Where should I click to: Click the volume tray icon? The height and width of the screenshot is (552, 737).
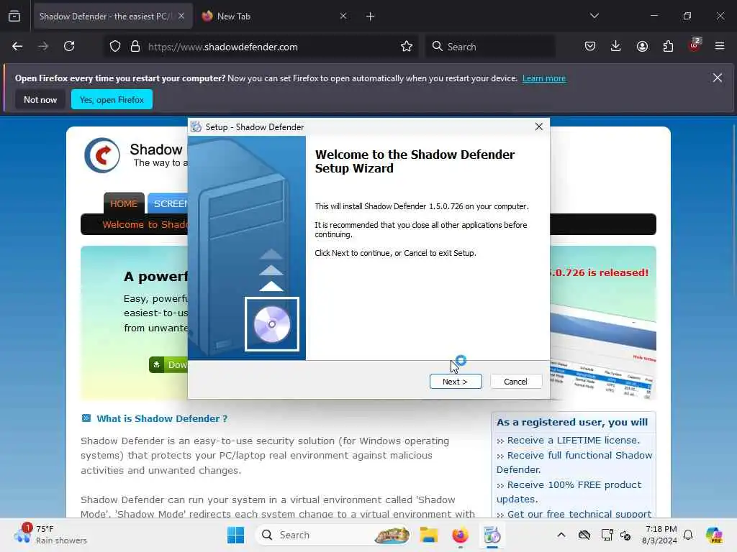[x=625, y=535]
